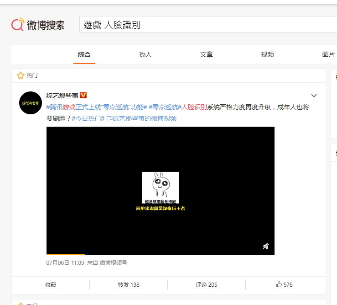Switch to the 图片 tab
337x305 pixels.
tap(328, 54)
